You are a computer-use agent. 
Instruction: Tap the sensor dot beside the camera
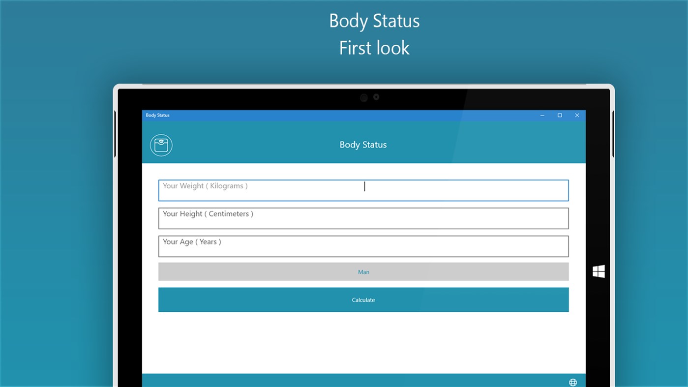376,97
